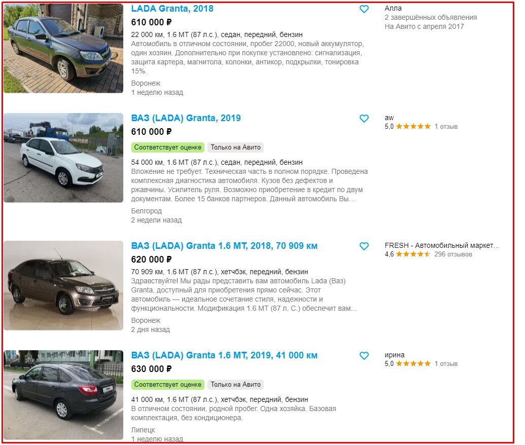Add white Granta 2019 listing to favorites
The width and height of the screenshot is (525, 445).
pyautogui.click(x=364, y=119)
